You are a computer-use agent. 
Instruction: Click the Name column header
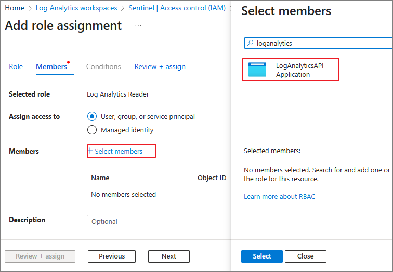(x=100, y=178)
